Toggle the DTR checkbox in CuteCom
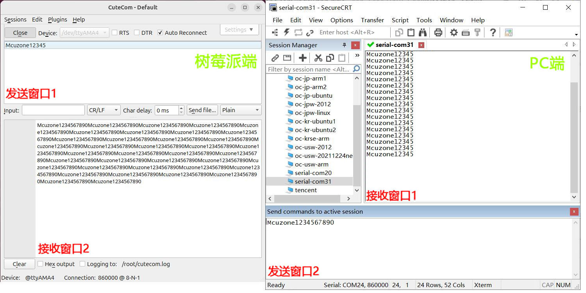586x293 pixels. pyautogui.click(x=137, y=33)
